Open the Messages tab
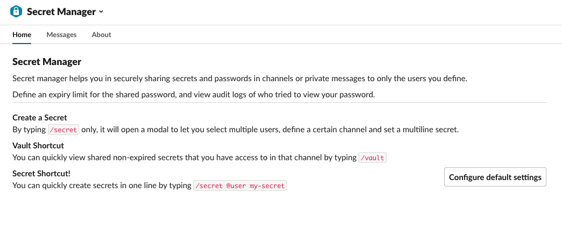This screenshot has width=562, height=229. [61, 34]
